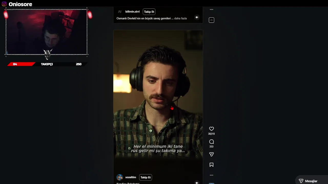This screenshot has height=184, width=328.
Task: Expand the caption with 'daha fazla'
Action: pyautogui.click(x=180, y=18)
